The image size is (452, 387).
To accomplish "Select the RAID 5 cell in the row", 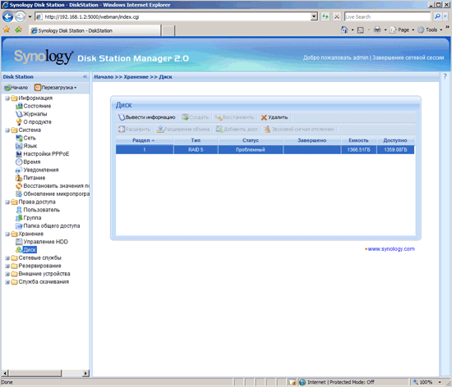I will point(196,150).
